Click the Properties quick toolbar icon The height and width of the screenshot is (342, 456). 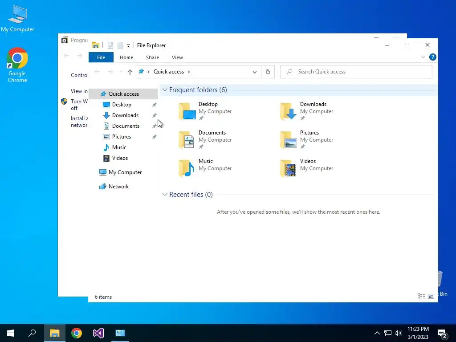point(110,45)
